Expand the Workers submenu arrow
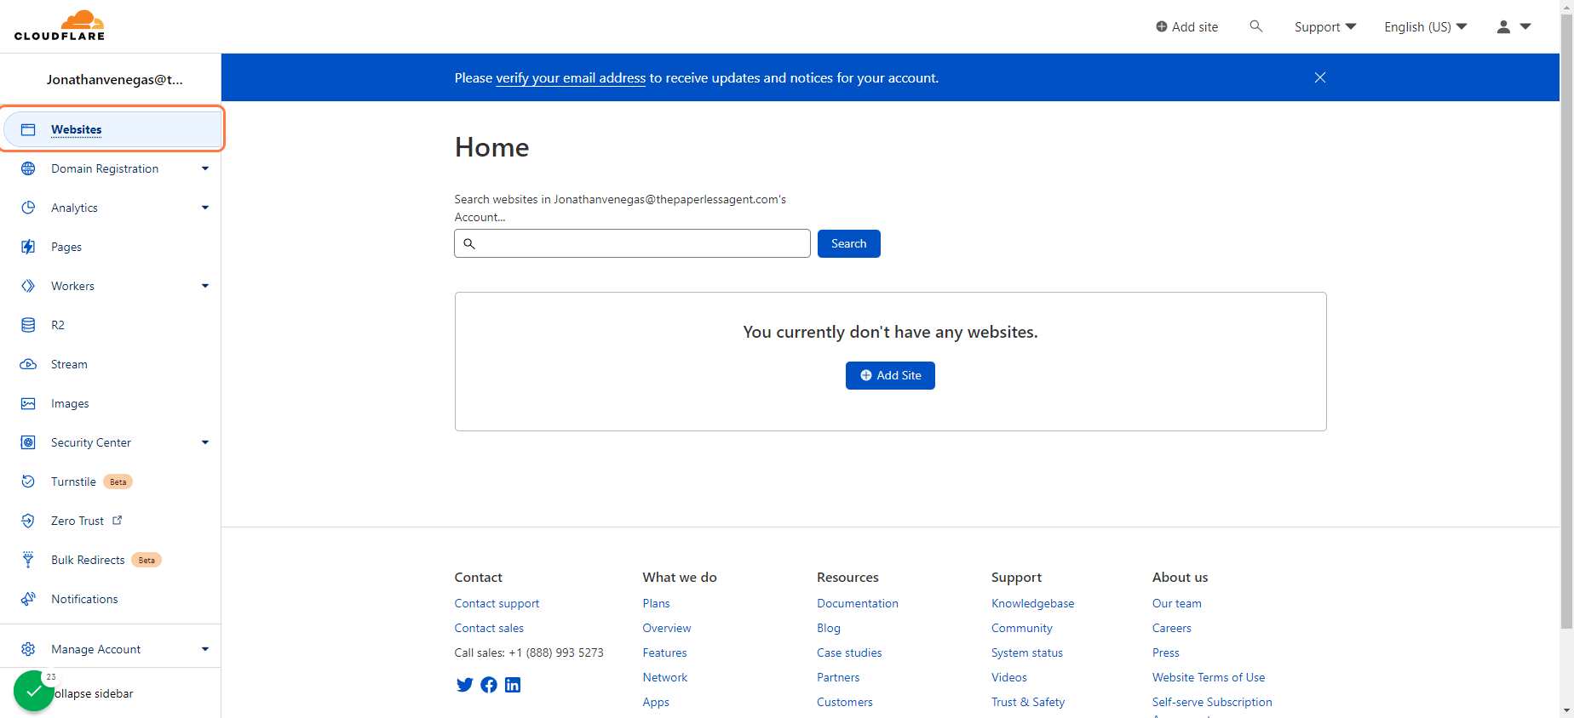The width and height of the screenshot is (1574, 718). pyautogui.click(x=205, y=286)
